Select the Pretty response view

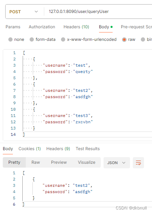(x=14, y=162)
